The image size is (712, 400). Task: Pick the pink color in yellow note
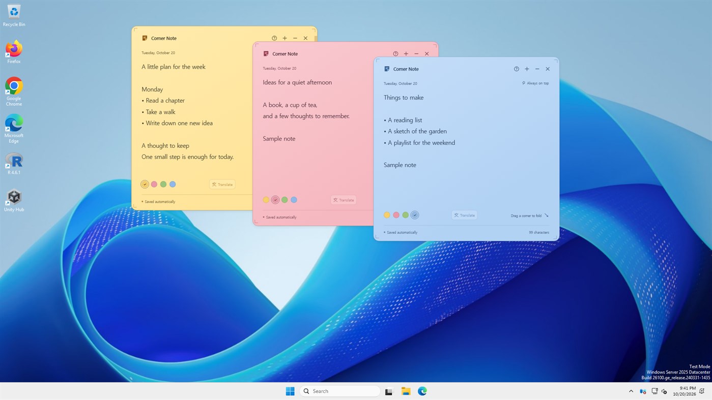tap(154, 184)
